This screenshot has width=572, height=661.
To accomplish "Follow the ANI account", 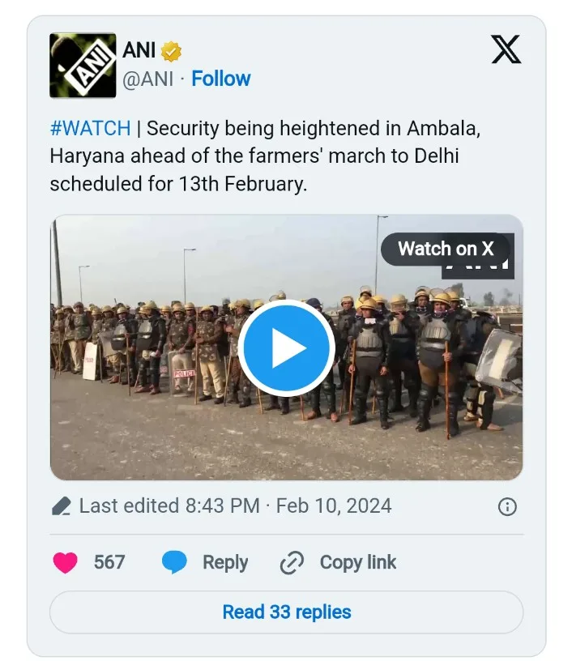I will click(221, 79).
